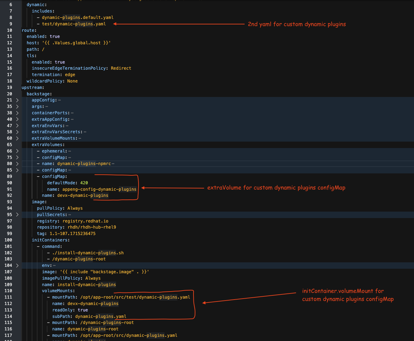Unfold the extraVolumeMounts block
Screen dimensions: 414x341
click(x=17, y=138)
